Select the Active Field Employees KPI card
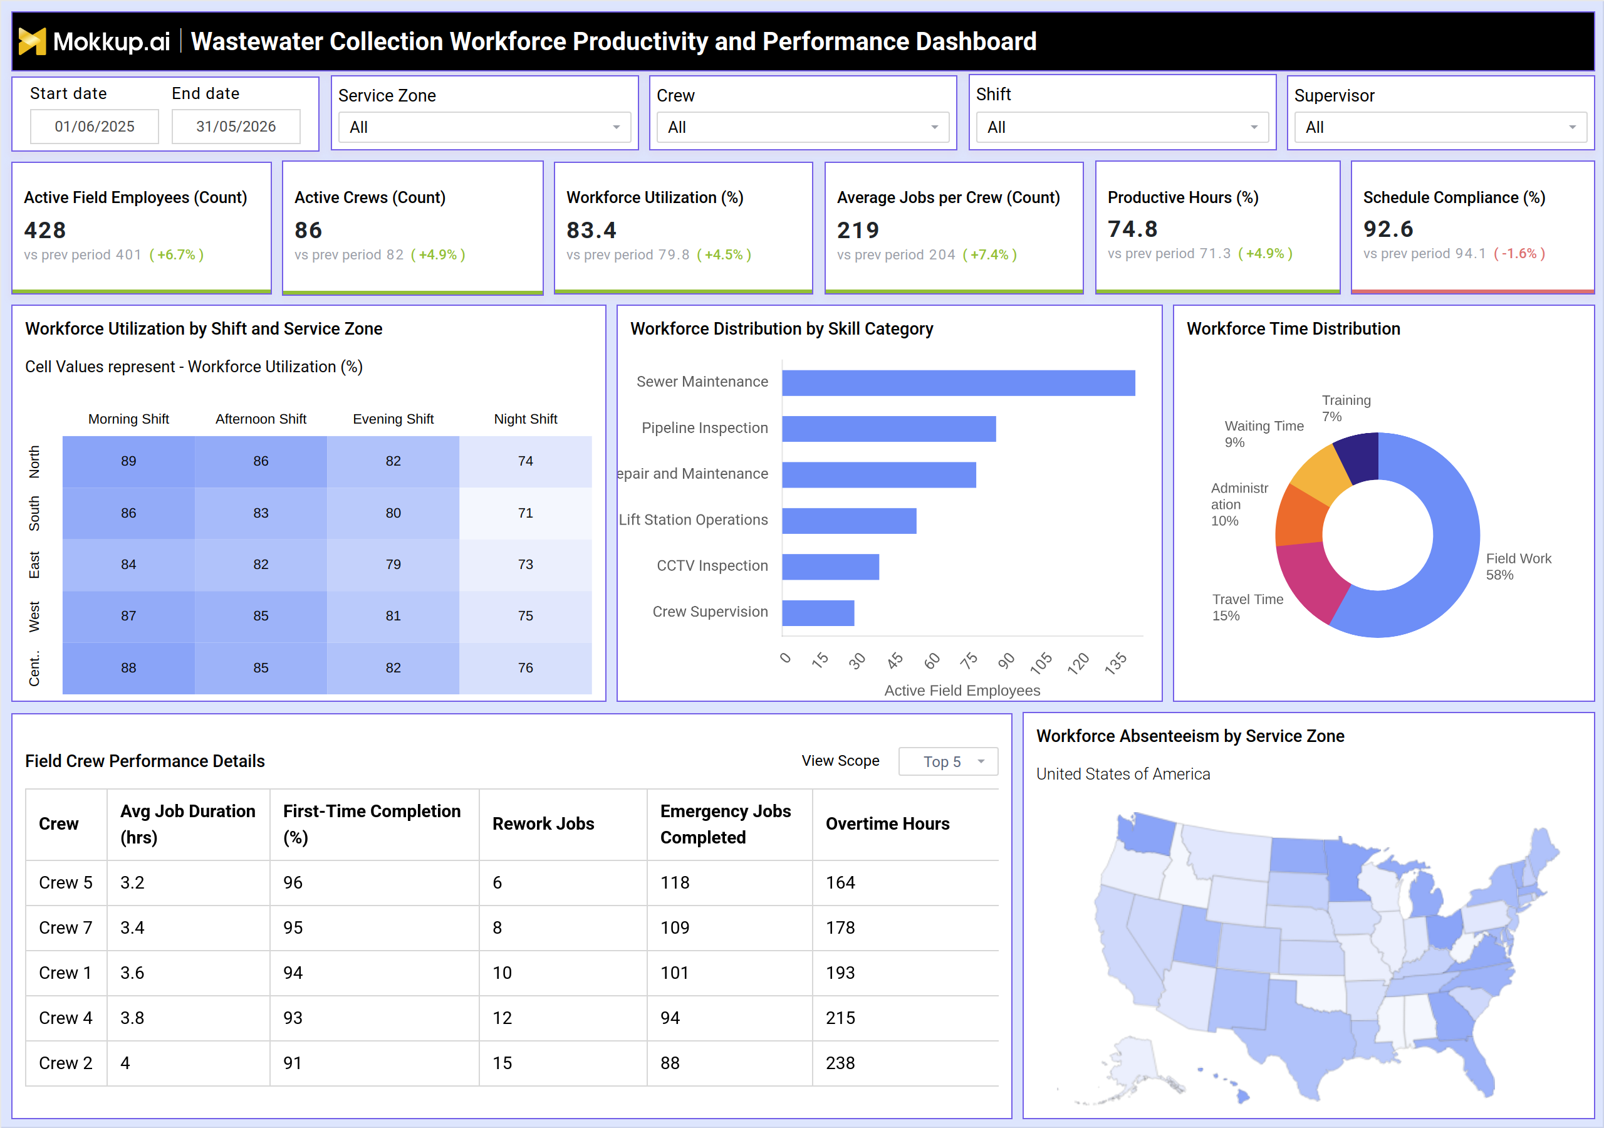1604x1128 pixels. (x=142, y=228)
